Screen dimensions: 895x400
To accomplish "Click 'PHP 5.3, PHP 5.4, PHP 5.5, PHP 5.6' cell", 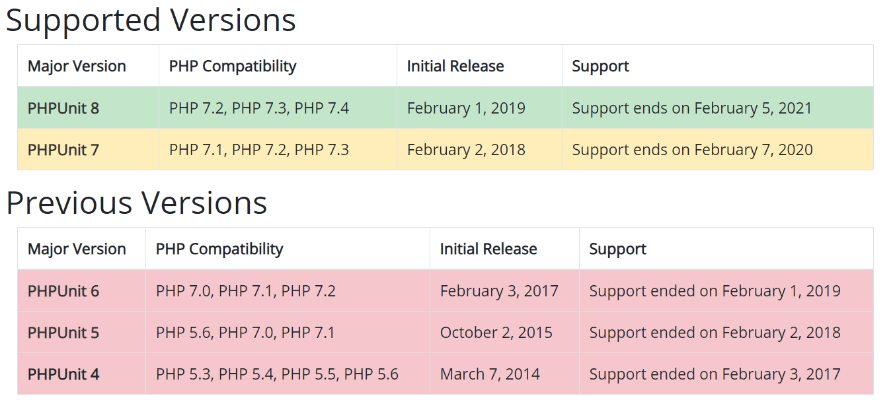I will pyautogui.click(x=277, y=374).
